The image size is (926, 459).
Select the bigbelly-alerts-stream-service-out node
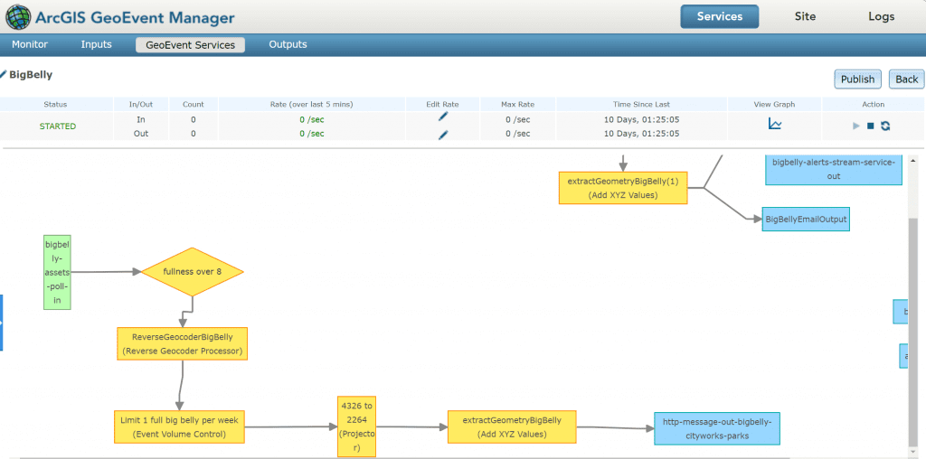834,169
